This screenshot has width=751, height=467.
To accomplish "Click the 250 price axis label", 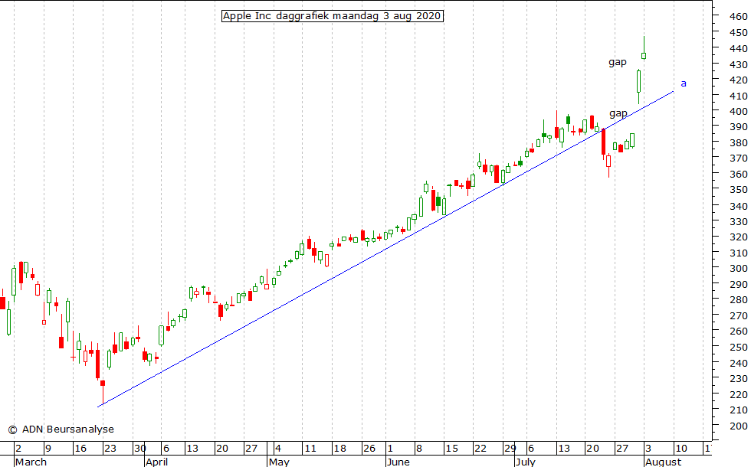I will click(x=737, y=347).
